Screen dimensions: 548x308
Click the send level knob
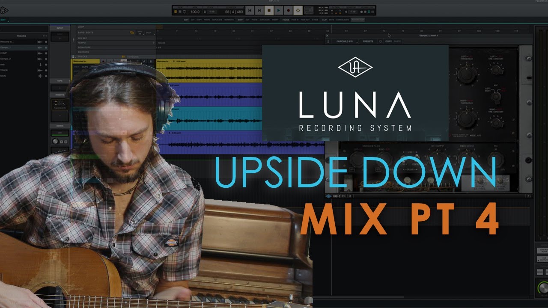coord(55,141)
